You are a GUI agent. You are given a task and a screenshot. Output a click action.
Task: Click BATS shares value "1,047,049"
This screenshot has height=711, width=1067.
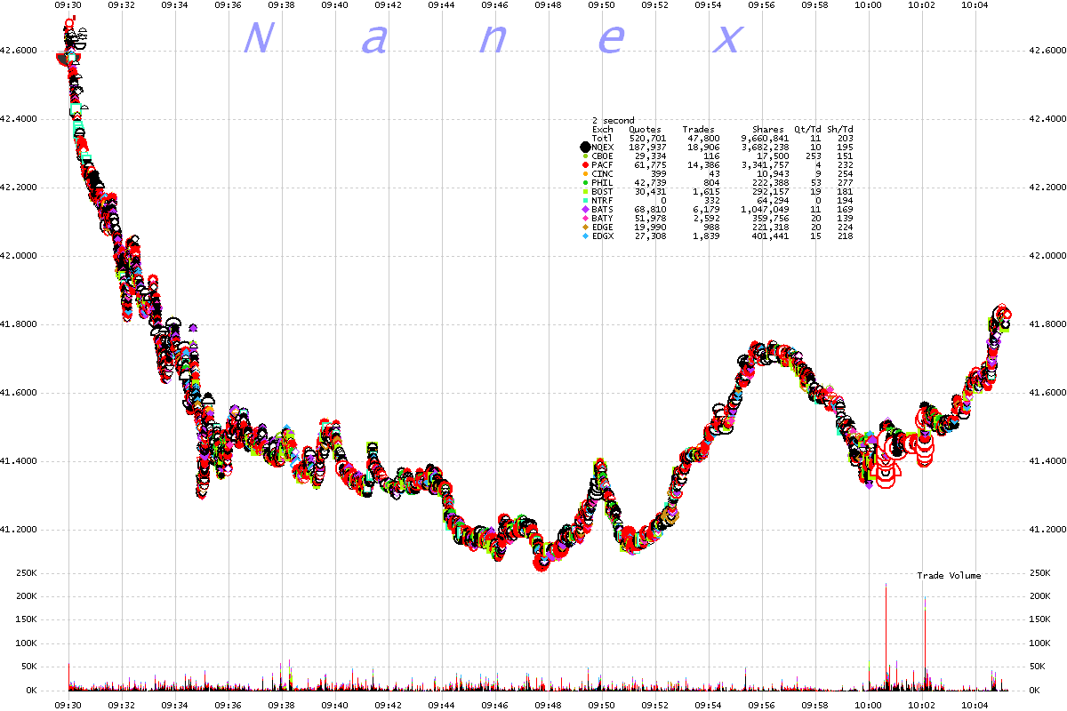coord(766,209)
